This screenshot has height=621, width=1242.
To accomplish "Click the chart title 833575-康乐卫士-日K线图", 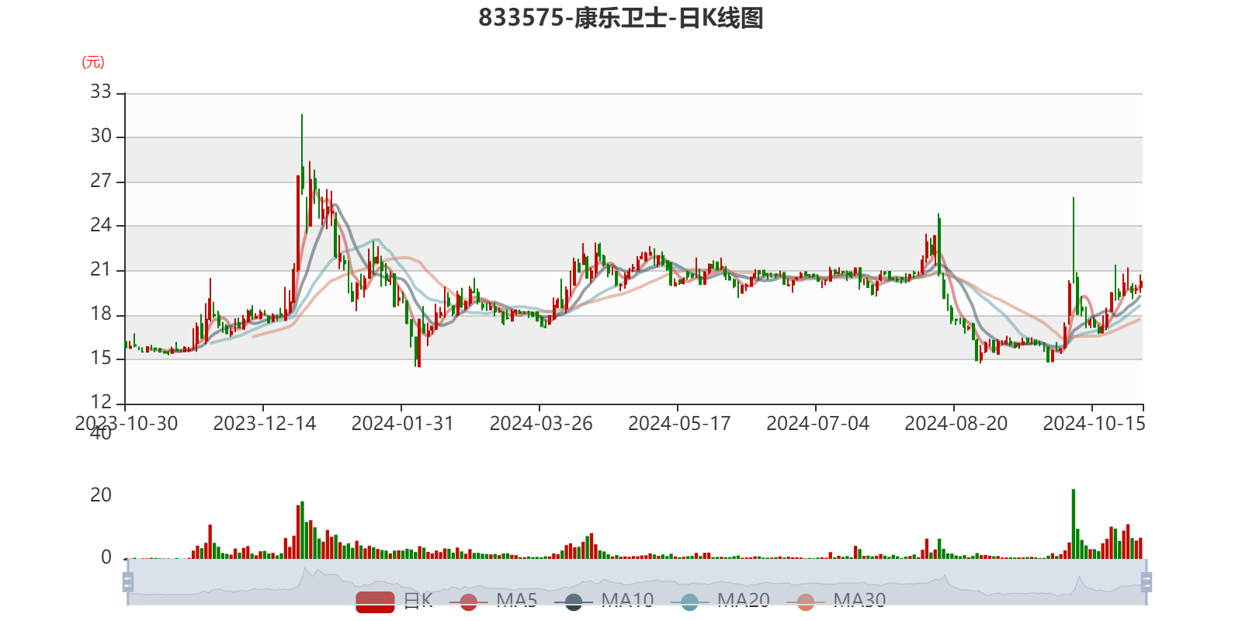I will tap(621, 17).
